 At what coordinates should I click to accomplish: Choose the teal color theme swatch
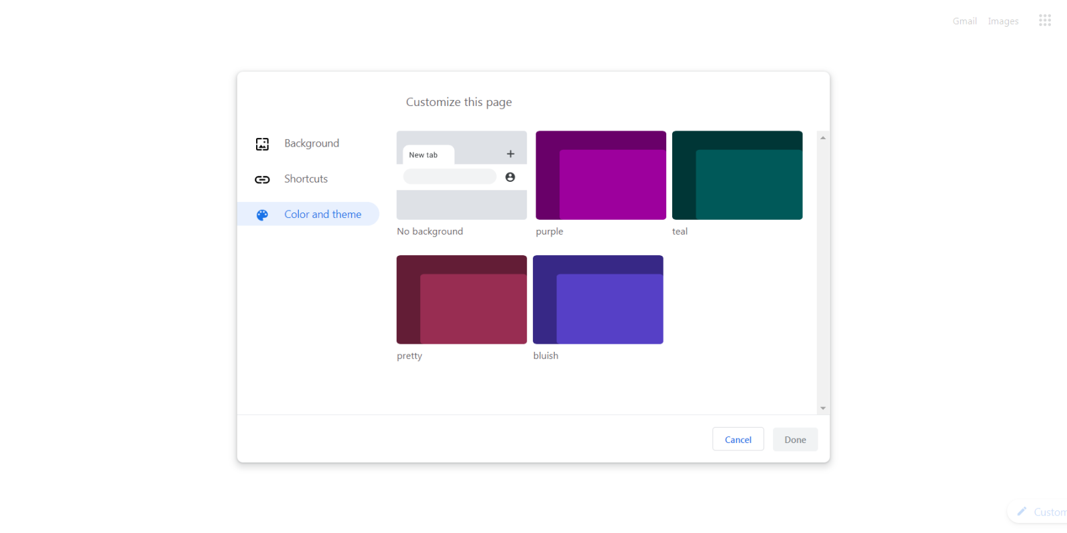tap(737, 175)
